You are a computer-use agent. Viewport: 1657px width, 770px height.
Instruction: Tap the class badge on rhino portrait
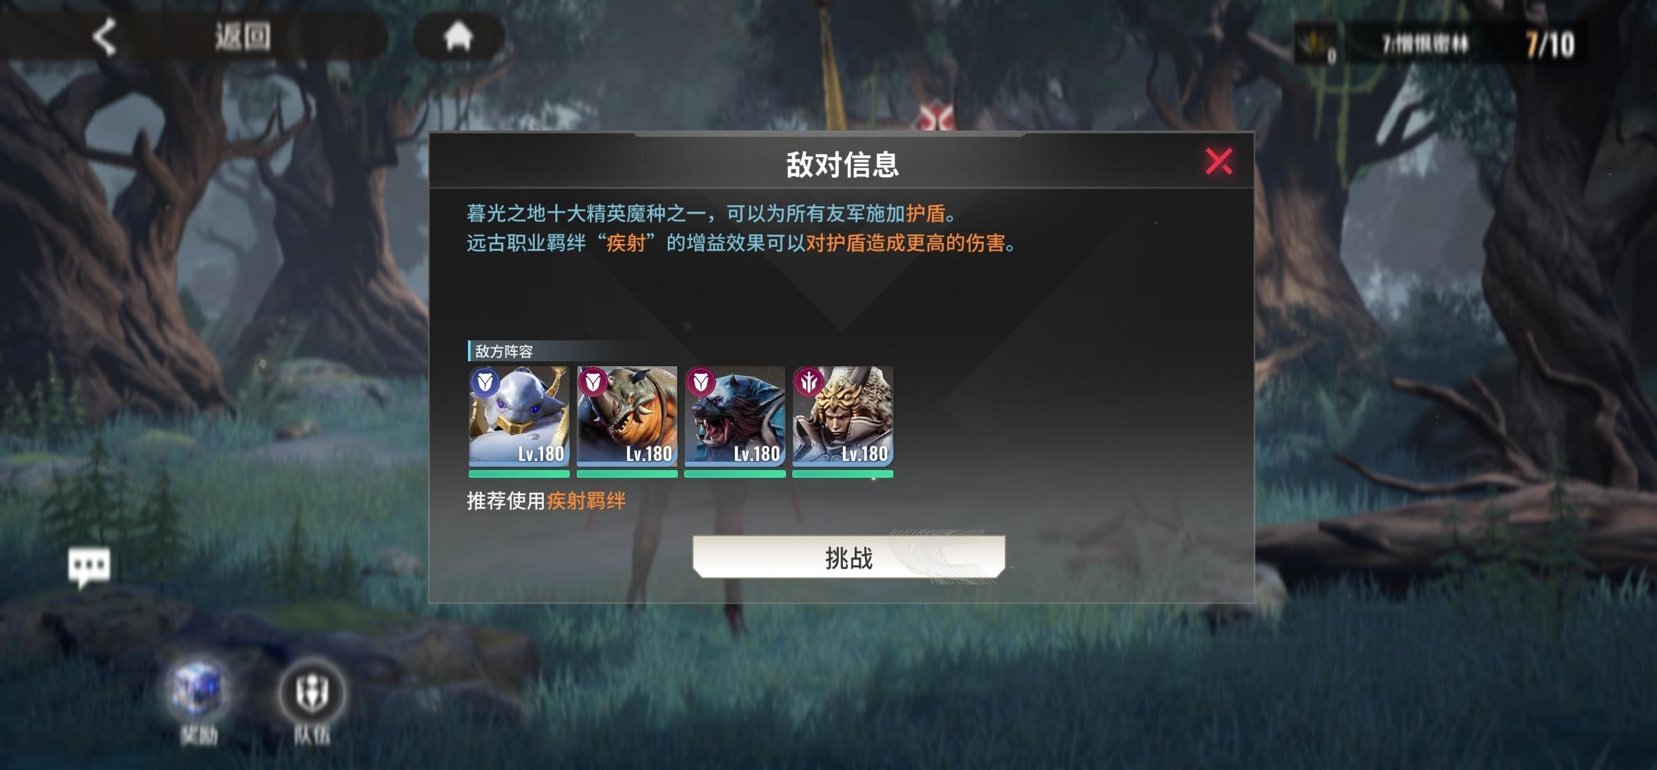(x=593, y=382)
